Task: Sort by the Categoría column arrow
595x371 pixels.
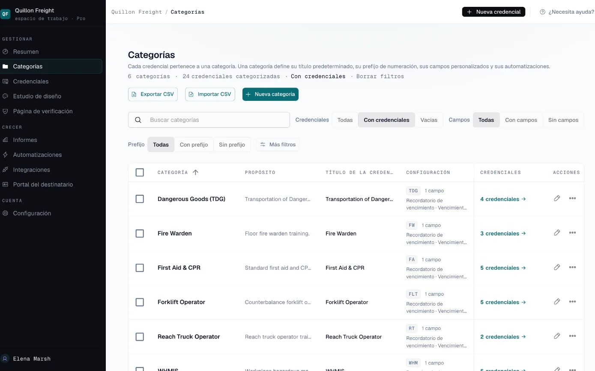Action: [x=195, y=172]
